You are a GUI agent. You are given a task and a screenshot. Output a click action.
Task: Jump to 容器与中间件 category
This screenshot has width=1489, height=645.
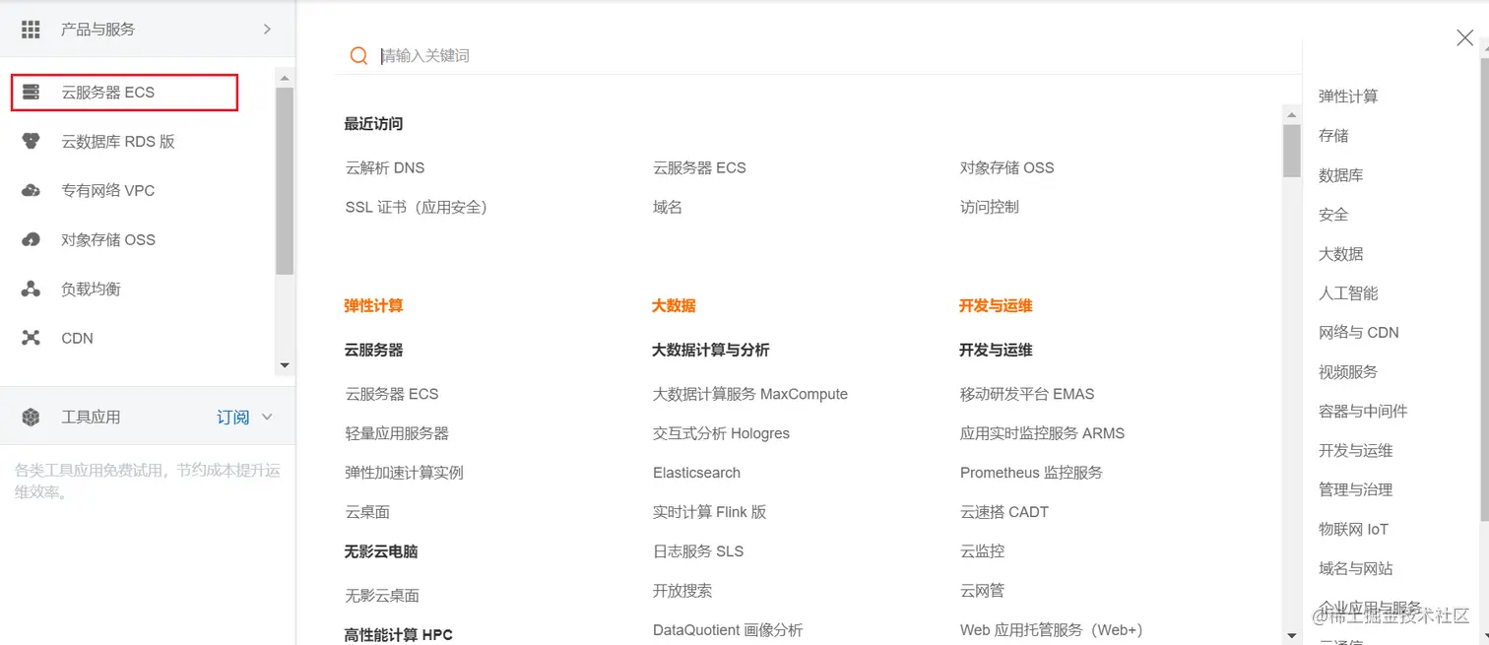click(1363, 412)
